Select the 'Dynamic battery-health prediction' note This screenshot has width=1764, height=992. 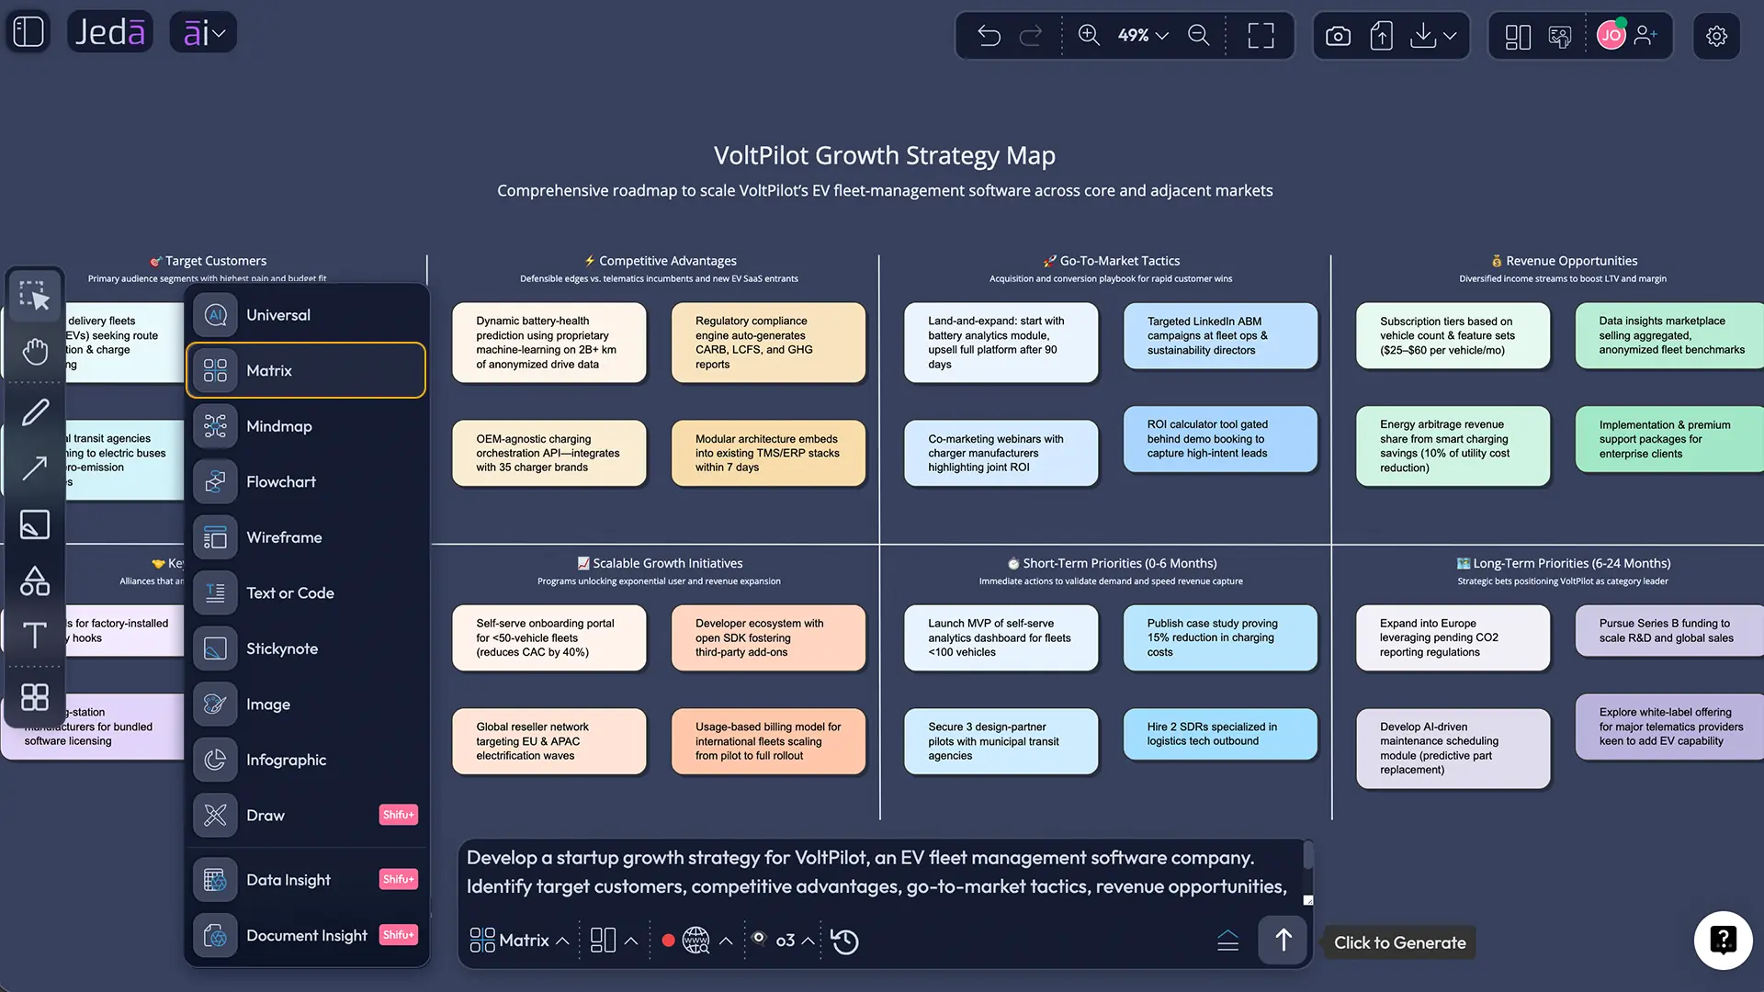click(549, 343)
